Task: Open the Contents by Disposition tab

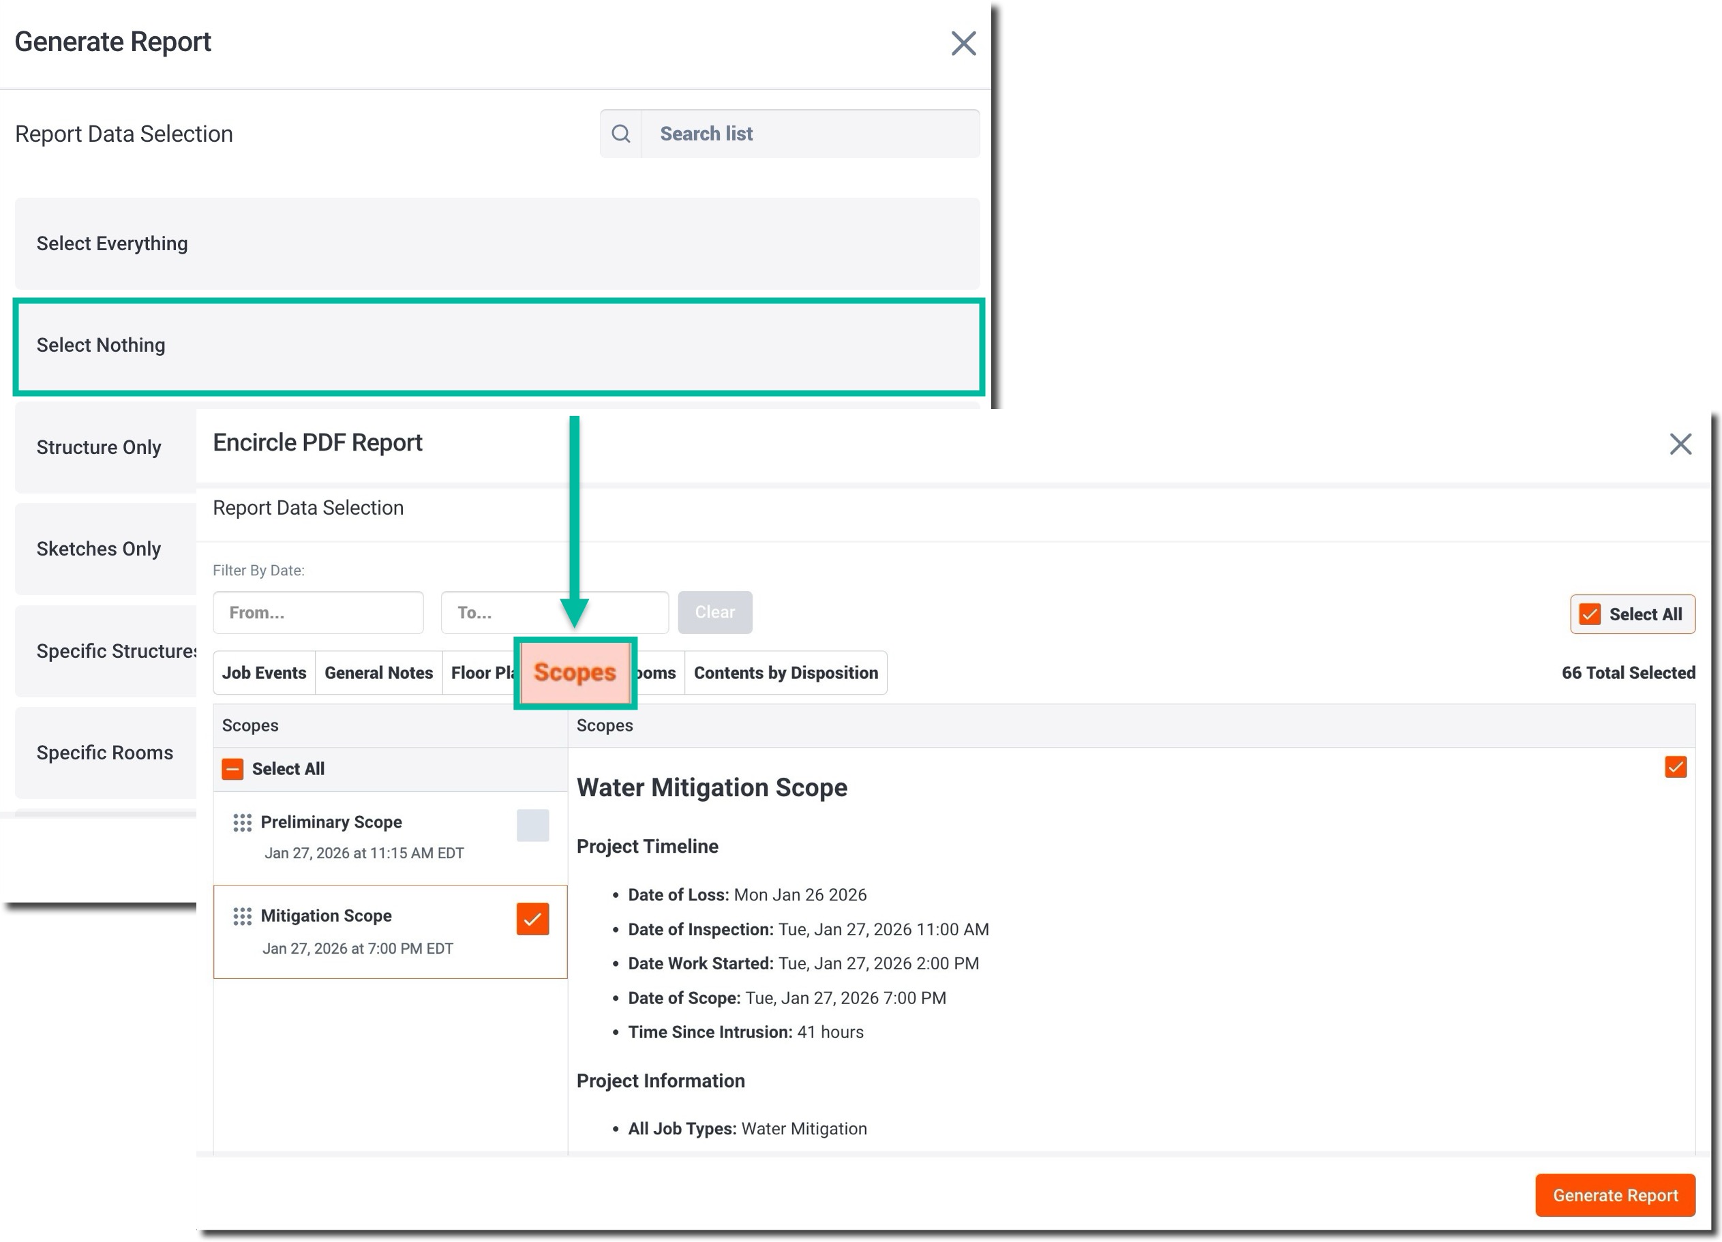Action: [785, 673]
